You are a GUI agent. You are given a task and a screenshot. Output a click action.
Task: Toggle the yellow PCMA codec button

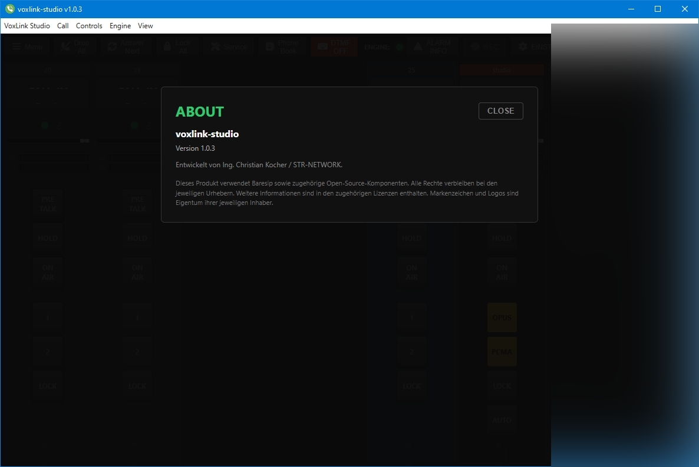502,352
